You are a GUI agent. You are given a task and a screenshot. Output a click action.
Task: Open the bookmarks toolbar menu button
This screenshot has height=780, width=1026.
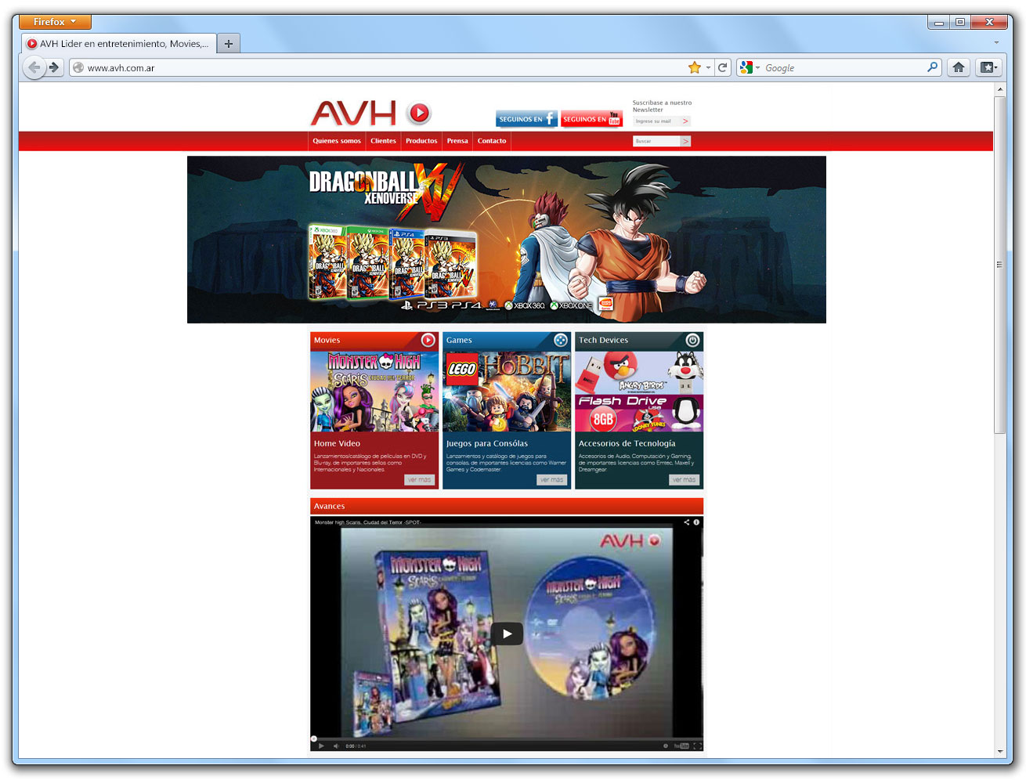[988, 67]
